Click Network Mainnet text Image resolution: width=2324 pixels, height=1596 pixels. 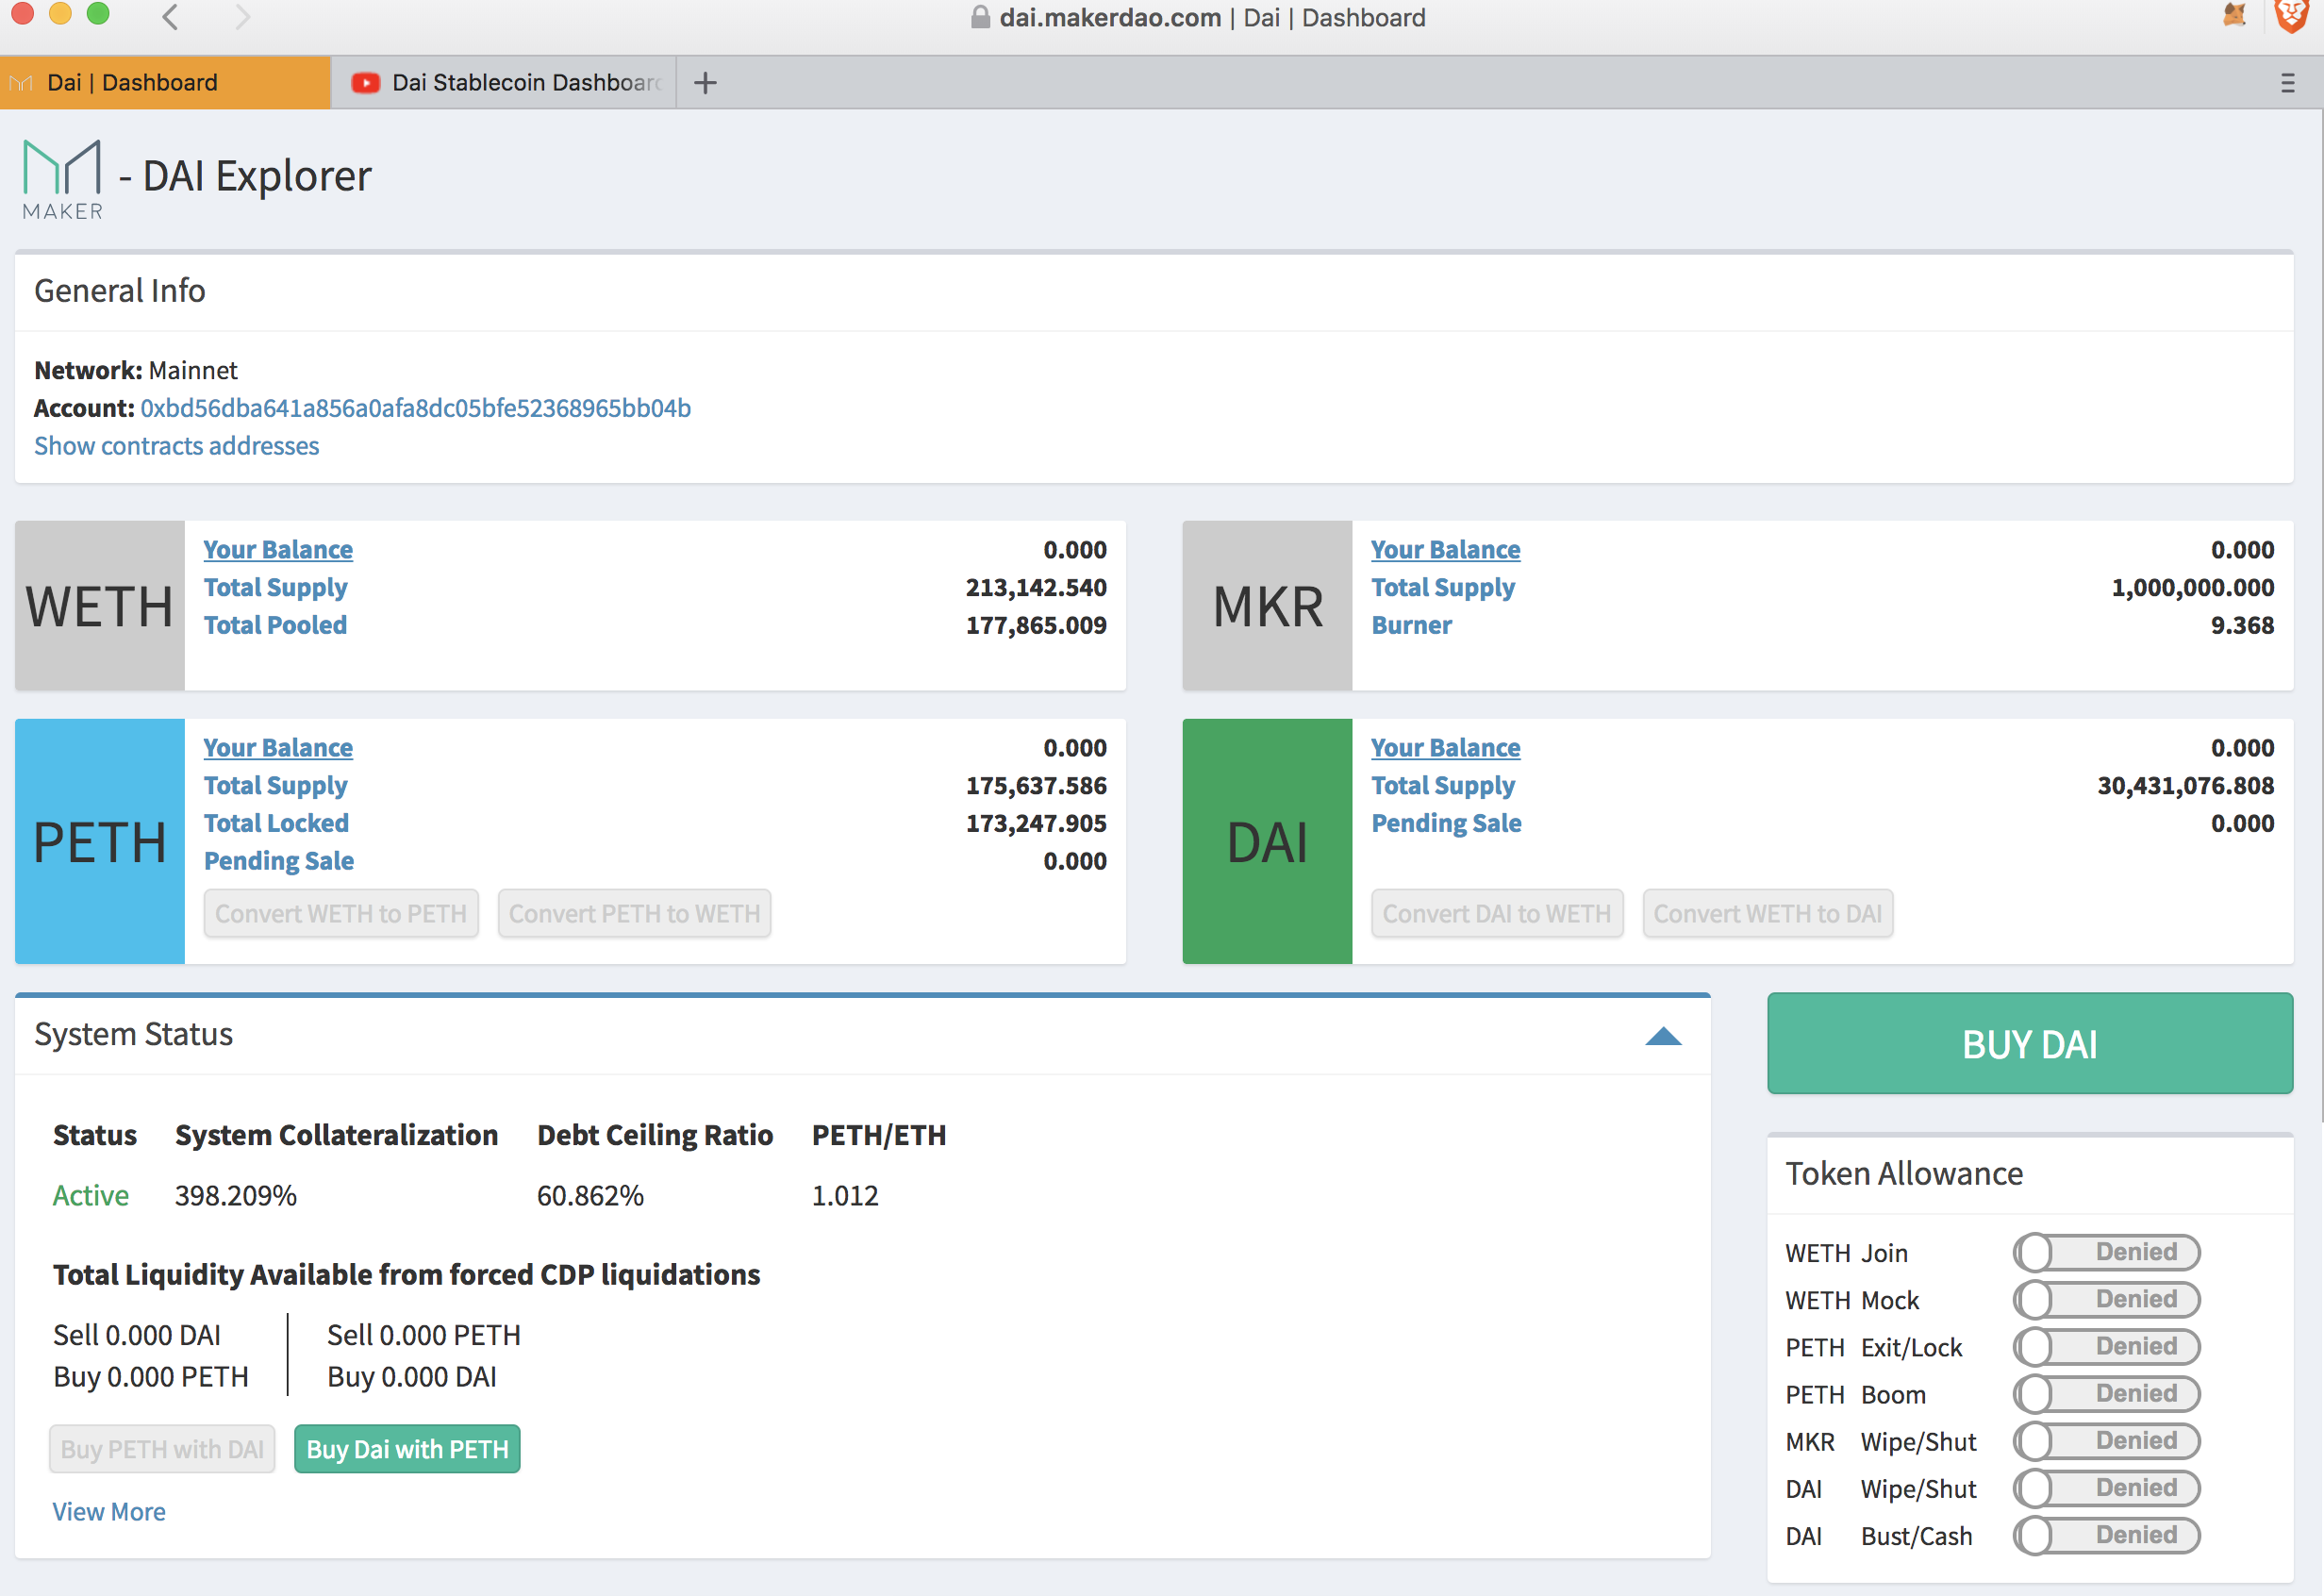[136, 370]
